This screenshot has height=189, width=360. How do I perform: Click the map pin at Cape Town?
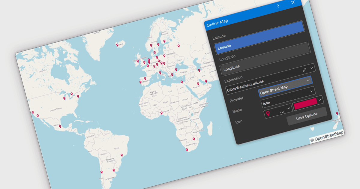187,149
